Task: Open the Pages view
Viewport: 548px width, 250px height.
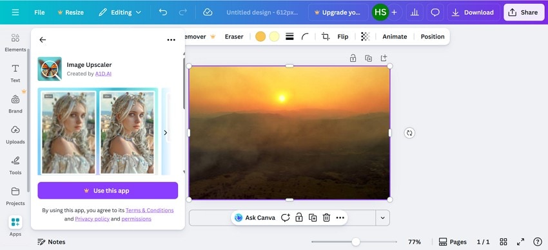Action: coord(453,242)
